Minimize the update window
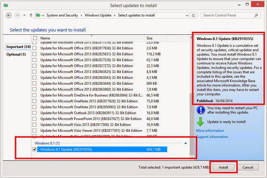This screenshot has width=267, height=178. tap(239, 5)
